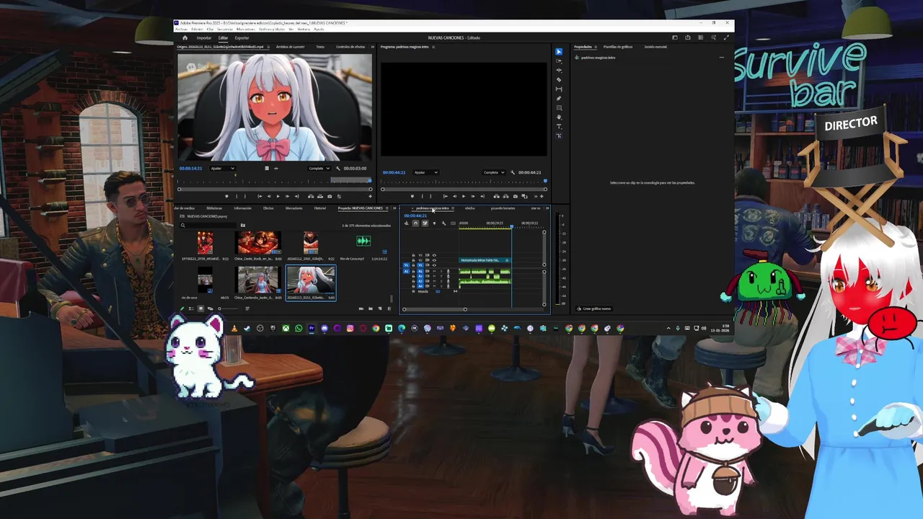Click project panel search field

click(208, 226)
